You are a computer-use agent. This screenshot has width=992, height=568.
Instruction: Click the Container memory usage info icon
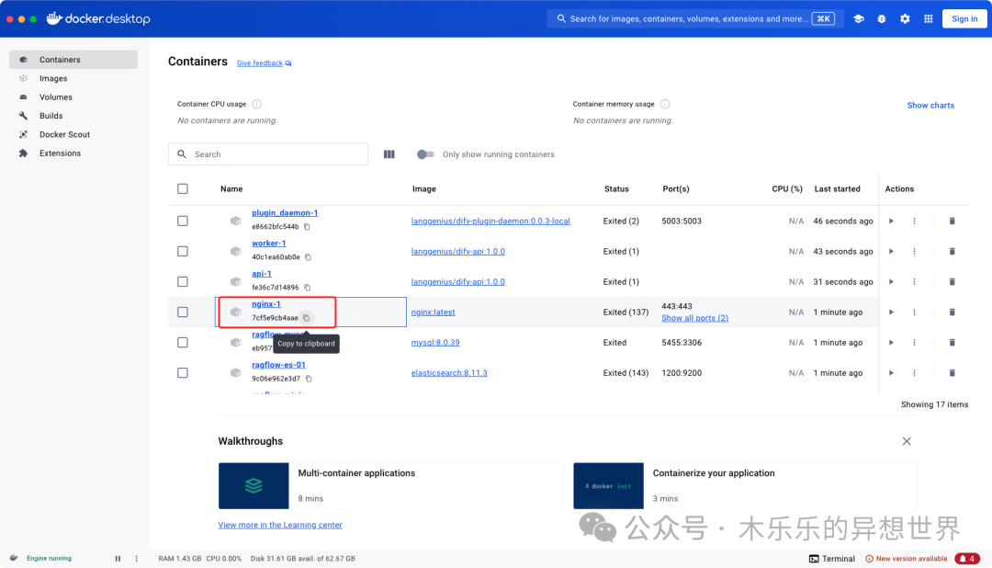pos(665,104)
